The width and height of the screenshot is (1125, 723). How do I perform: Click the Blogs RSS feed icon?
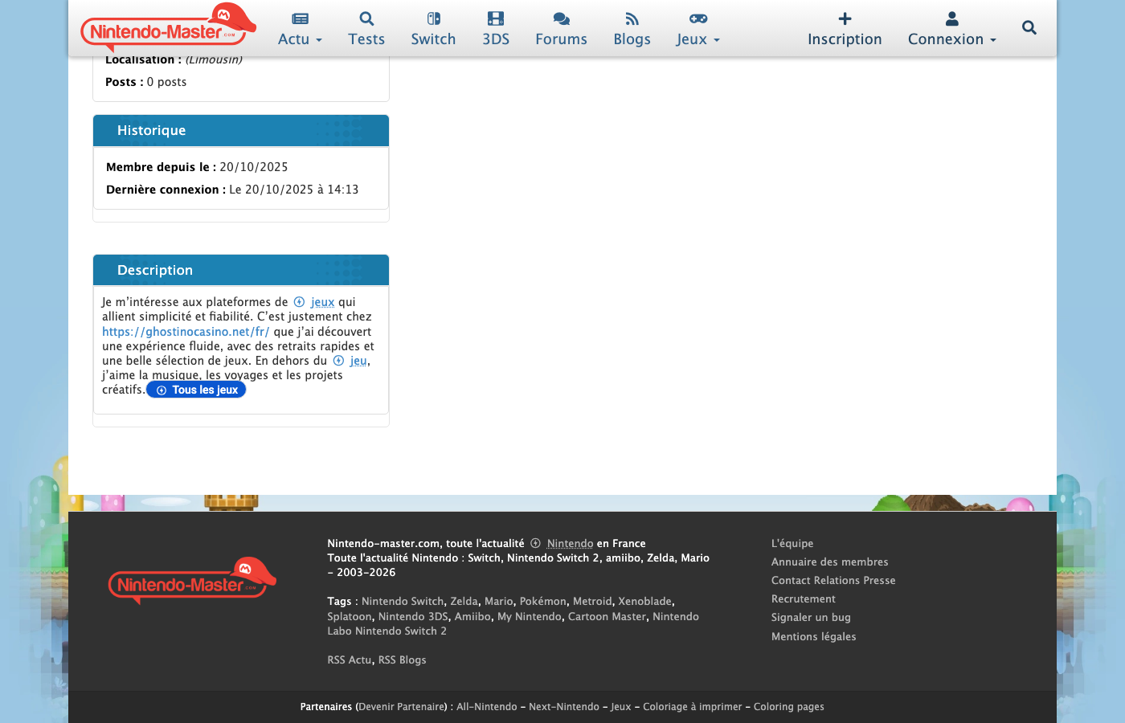(632, 18)
